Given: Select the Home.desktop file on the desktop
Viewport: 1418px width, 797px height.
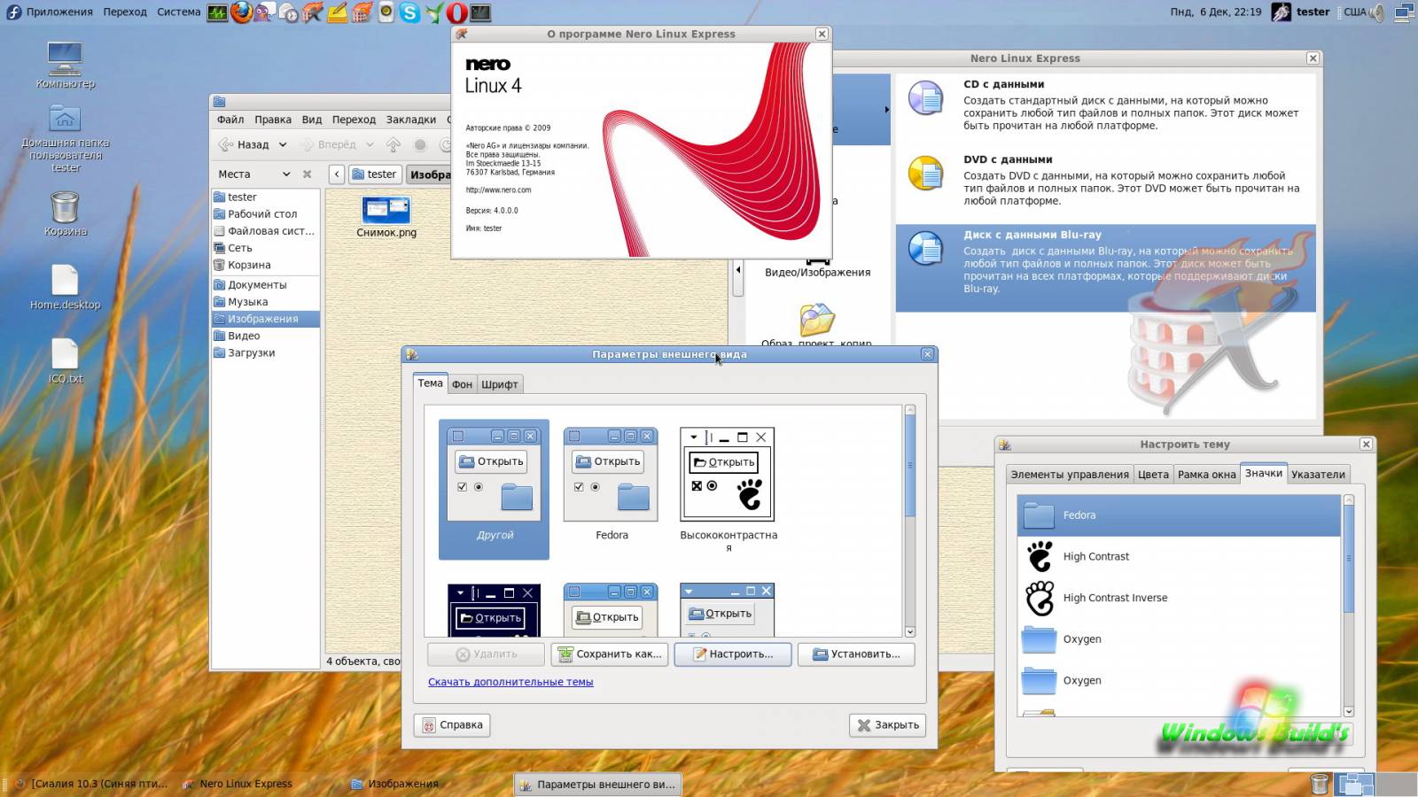Looking at the screenshot, I should coord(66,287).
